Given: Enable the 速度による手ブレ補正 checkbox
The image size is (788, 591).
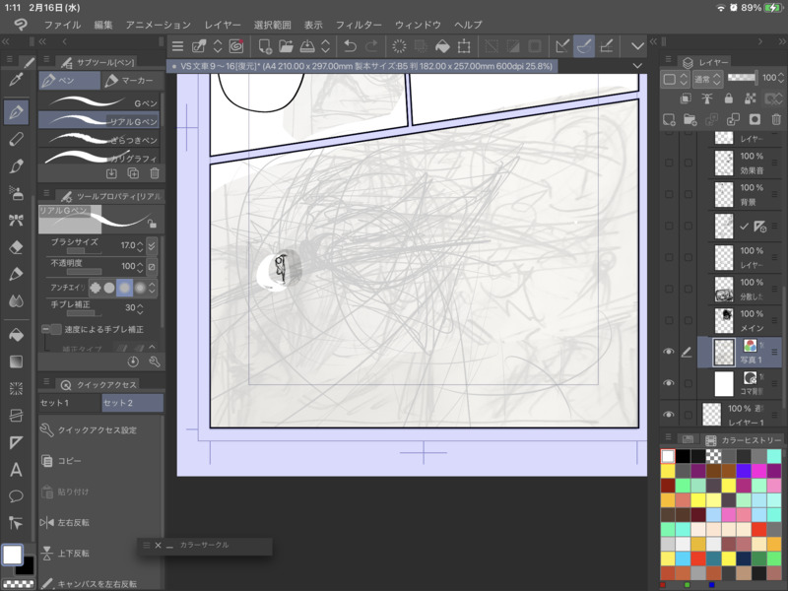Looking at the screenshot, I should [x=57, y=329].
